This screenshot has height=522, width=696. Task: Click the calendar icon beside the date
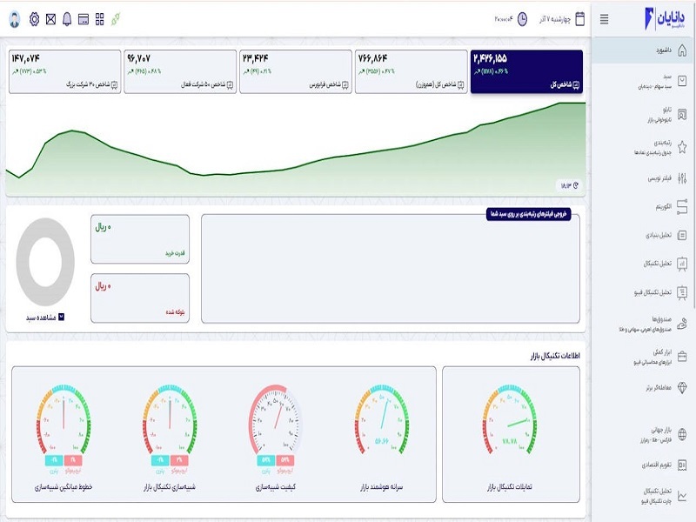[579, 19]
